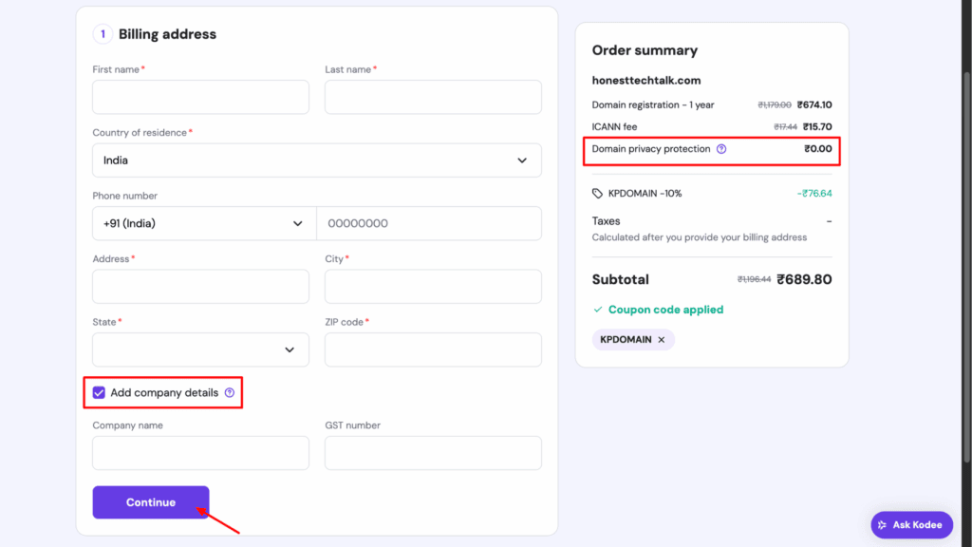The width and height of the screenshot is (972, 547).
Task: Click the step 1 circle beside Billing address
Action: [x=103, y=33]
